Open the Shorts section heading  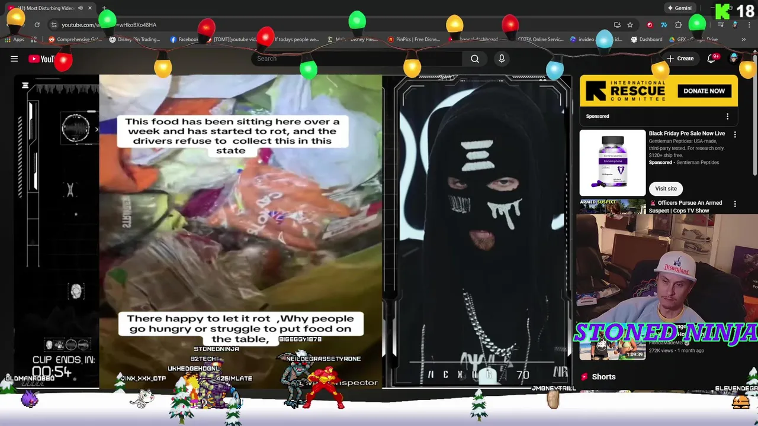pos(603,377)
